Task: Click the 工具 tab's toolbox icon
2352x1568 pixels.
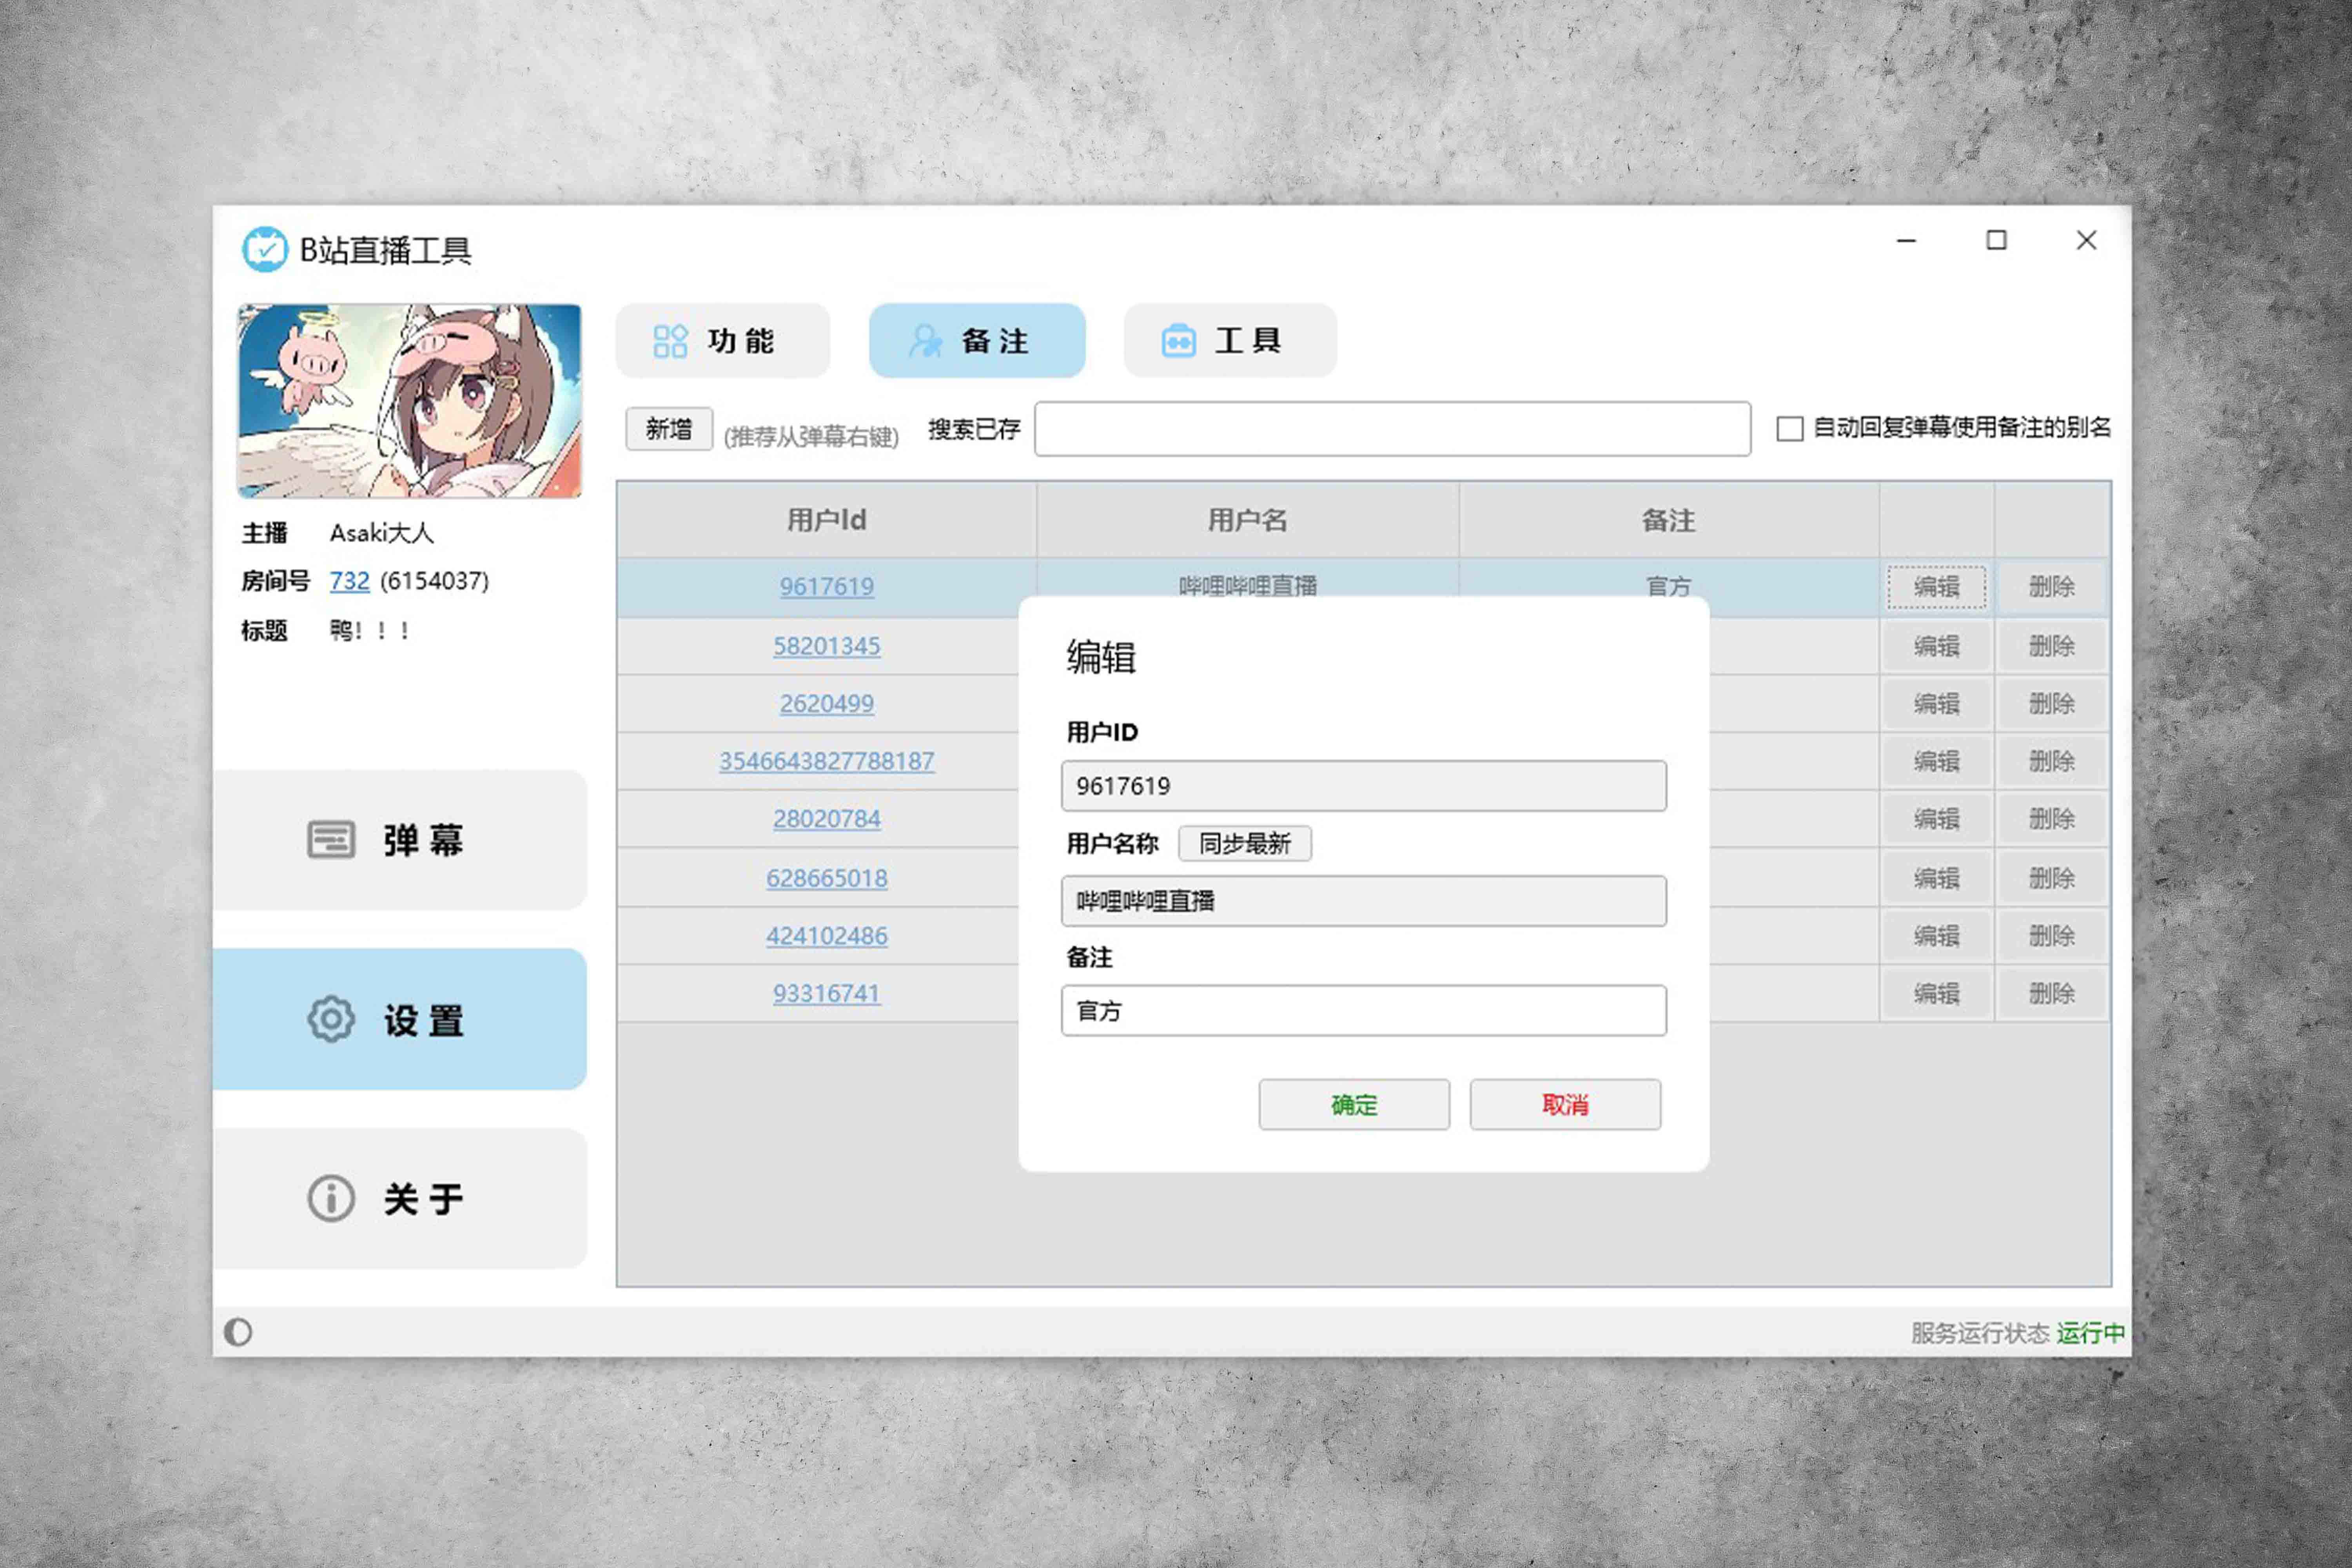Action: pos(1179,341)
